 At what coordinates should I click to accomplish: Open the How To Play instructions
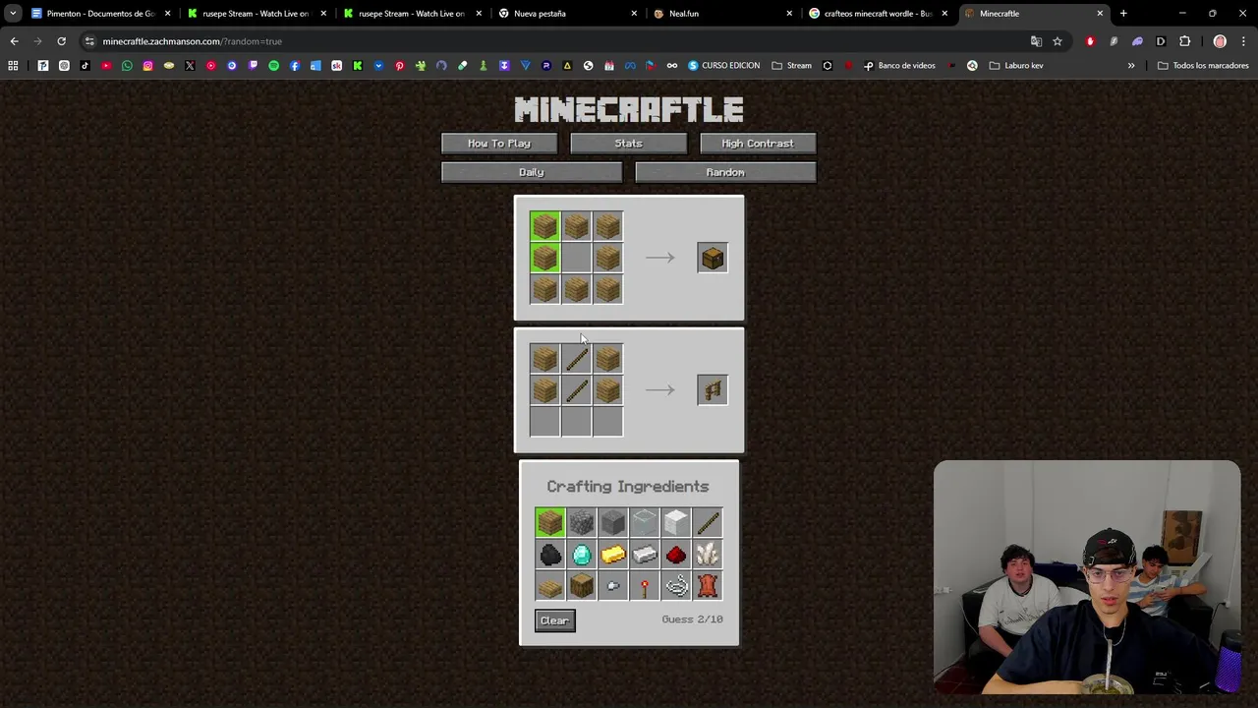pos(499,144)
